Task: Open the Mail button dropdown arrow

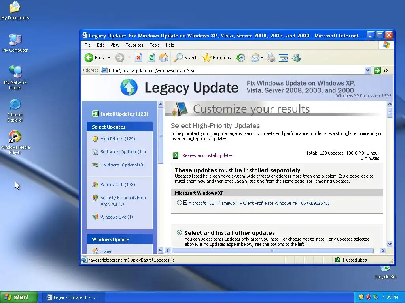Action: [262, 58]
